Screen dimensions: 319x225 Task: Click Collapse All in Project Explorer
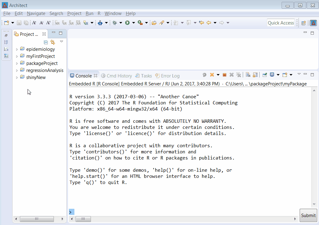pos(46,42)
